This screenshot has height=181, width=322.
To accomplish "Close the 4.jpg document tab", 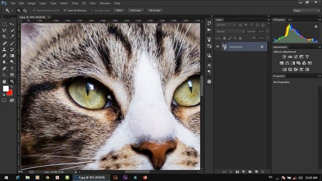I will point(49,17).
